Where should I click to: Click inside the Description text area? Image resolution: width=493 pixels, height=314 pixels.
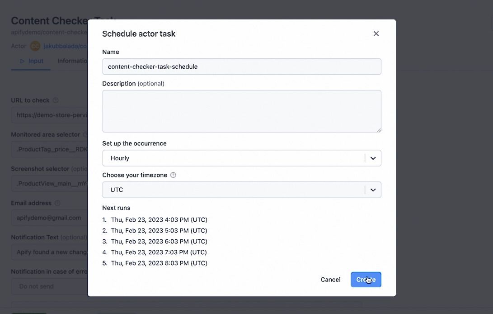[x=242, y=111]
